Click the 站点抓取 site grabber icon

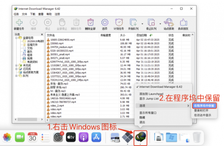[169, 23]
